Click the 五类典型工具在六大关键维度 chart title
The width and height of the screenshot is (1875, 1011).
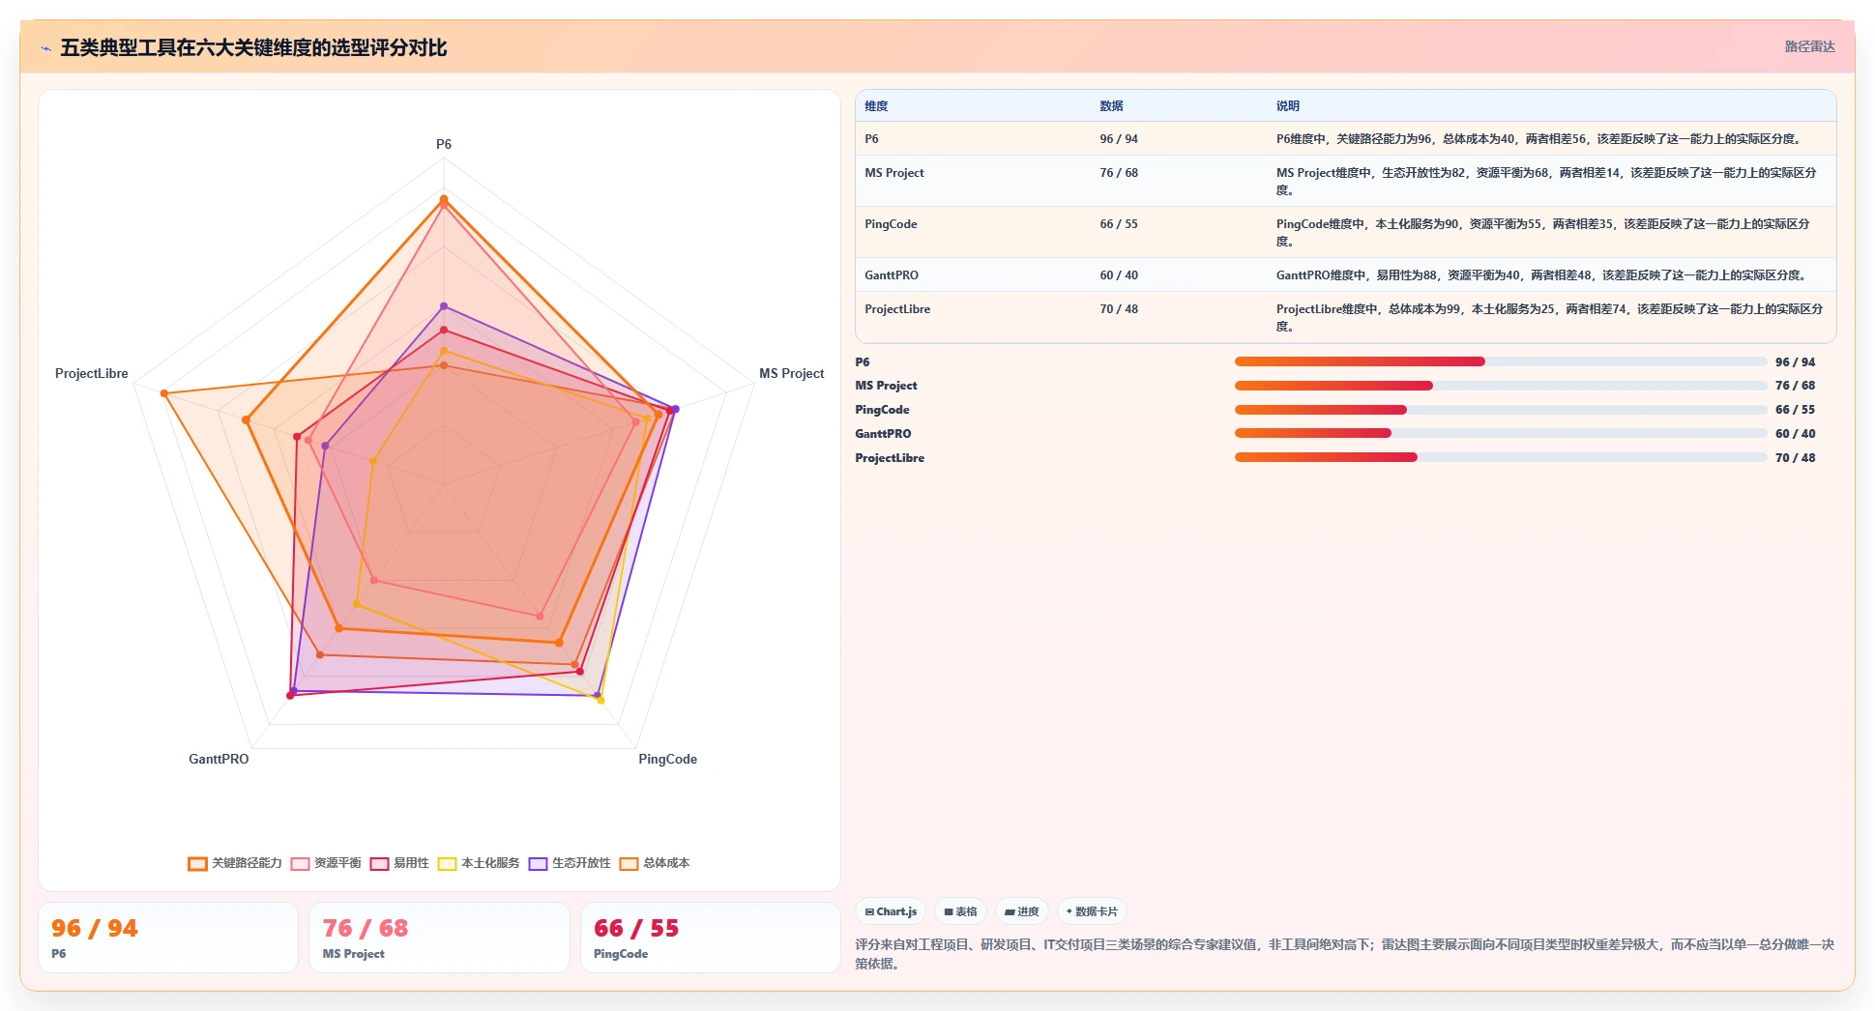[253, 47]
